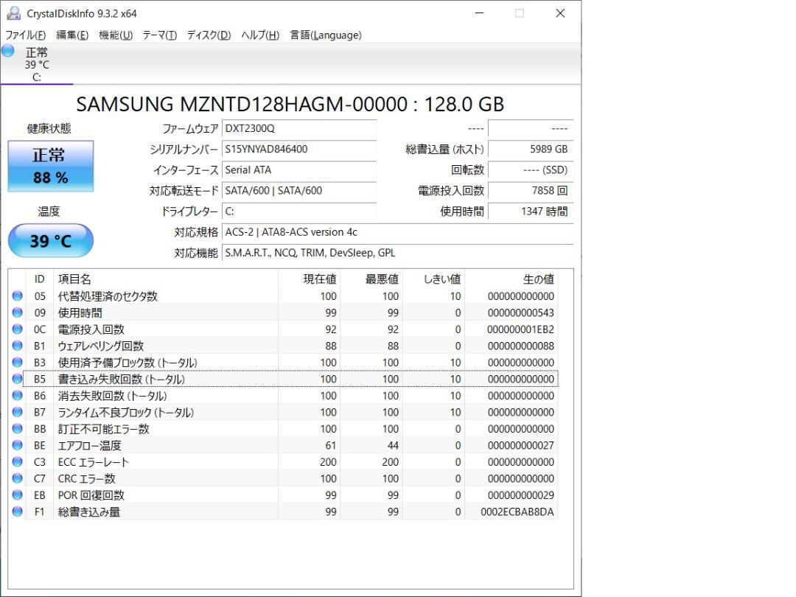796x597 pixels.
Task: Select the ランタイム不良ブロック (トータル) row name
Action: click(x=126, y=412)
